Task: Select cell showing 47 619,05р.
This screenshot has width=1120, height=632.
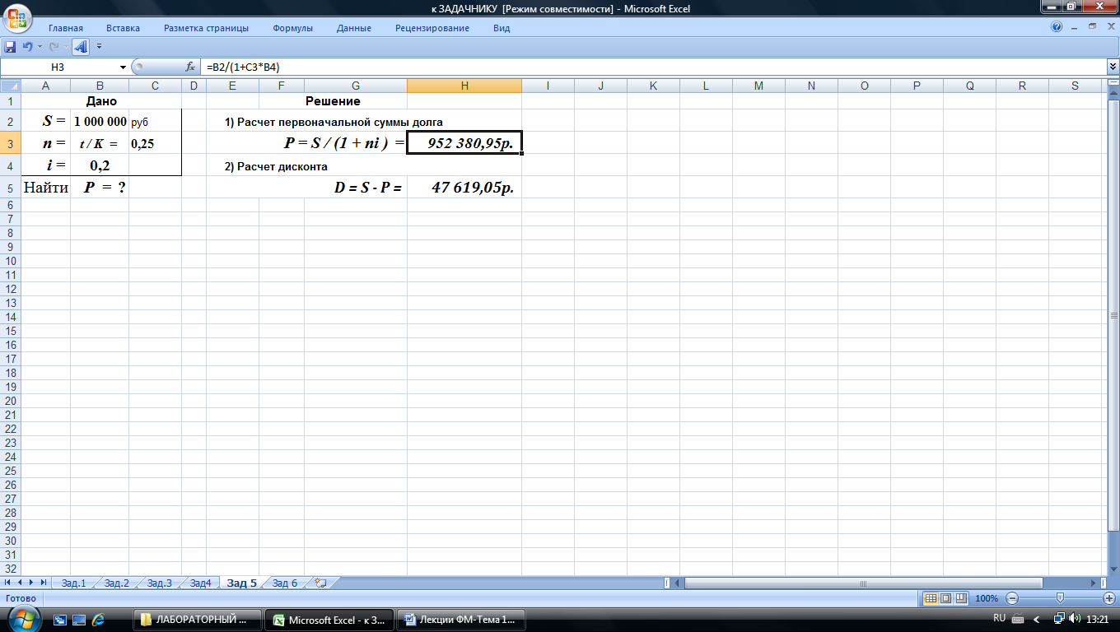Action: [x=464, y=187]
